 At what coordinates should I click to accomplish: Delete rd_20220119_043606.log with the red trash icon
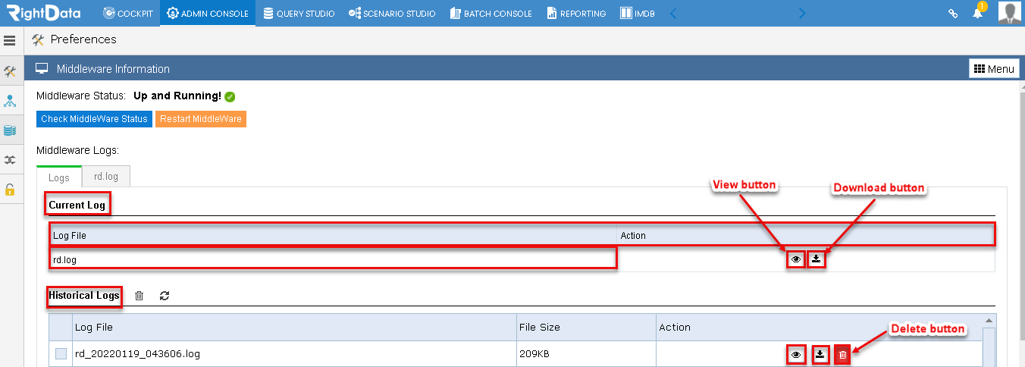click(x=842, y=355)
